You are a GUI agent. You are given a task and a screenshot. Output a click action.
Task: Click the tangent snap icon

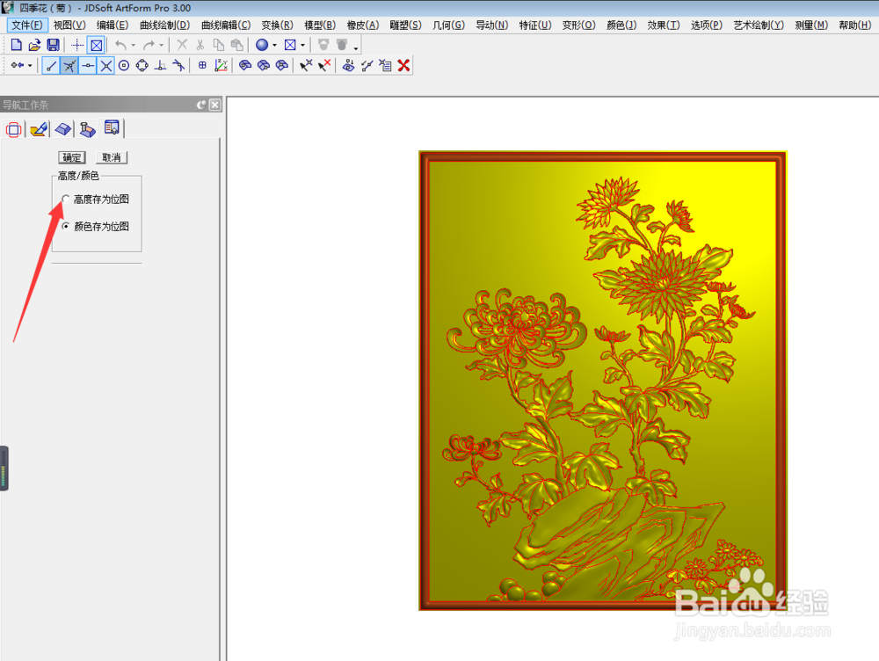[178, 66]
